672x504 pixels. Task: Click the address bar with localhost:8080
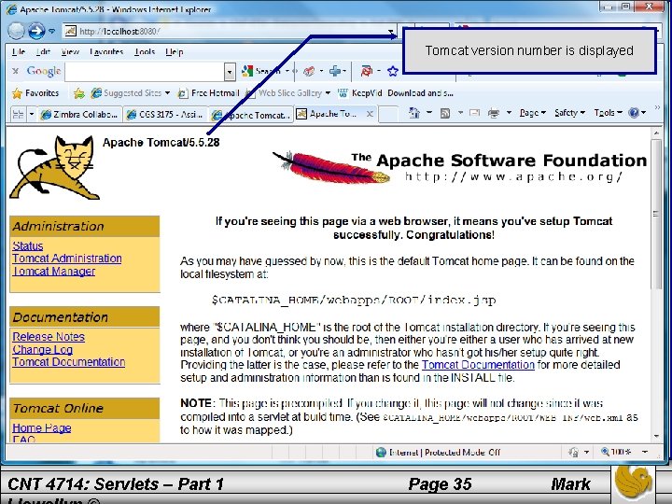click(x=230, y=32)
